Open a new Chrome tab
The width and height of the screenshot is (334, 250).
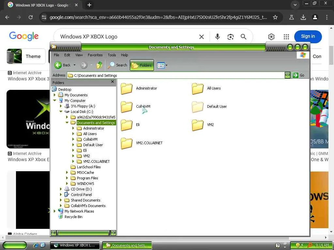point(89,5)
